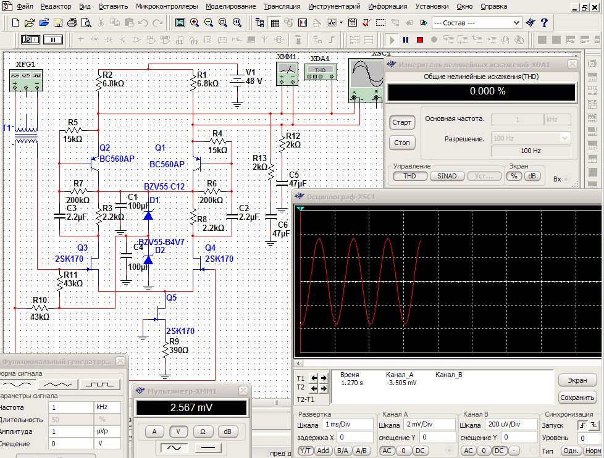604x458 pixels.
Task: Expand the Разрешение 100 Hz dropdown
Action: [564, 138]
